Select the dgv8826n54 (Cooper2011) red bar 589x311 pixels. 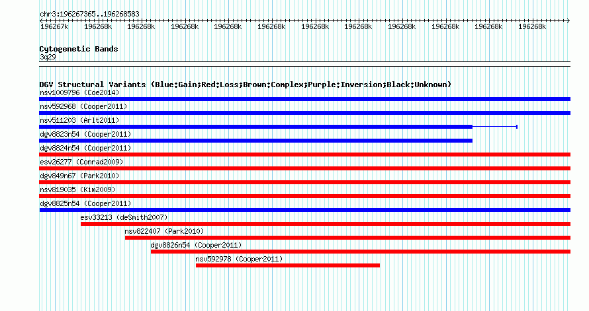coord(361,252)
